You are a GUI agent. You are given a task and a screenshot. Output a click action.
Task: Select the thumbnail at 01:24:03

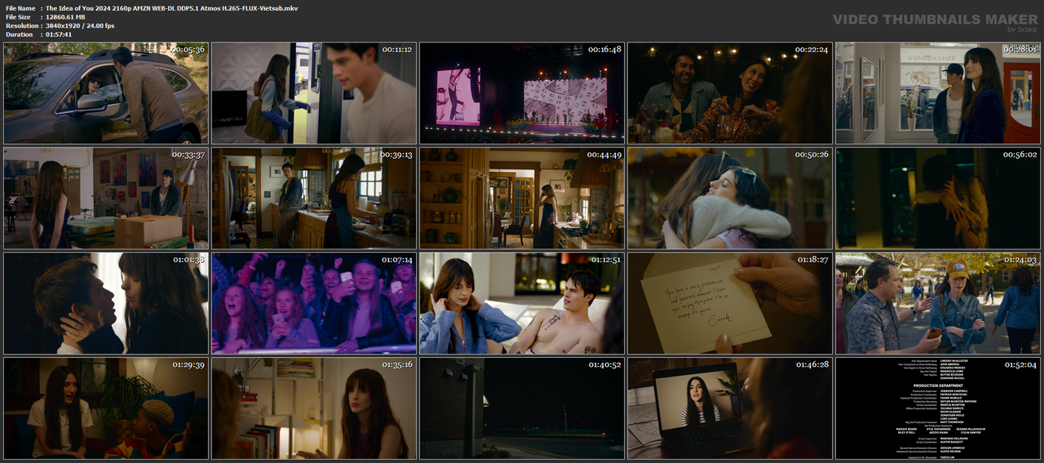938,303
